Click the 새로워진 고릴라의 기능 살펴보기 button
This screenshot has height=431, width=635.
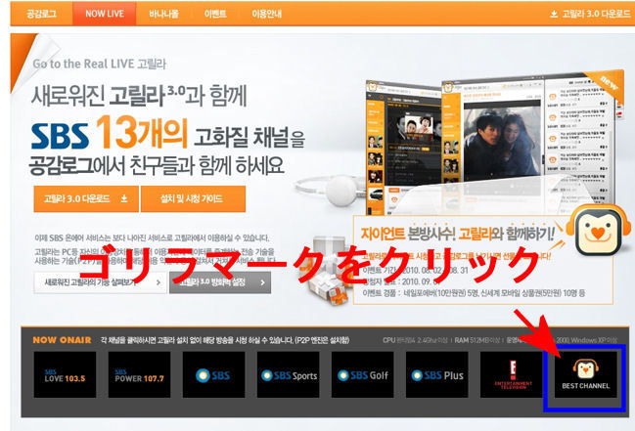point(100,282)
